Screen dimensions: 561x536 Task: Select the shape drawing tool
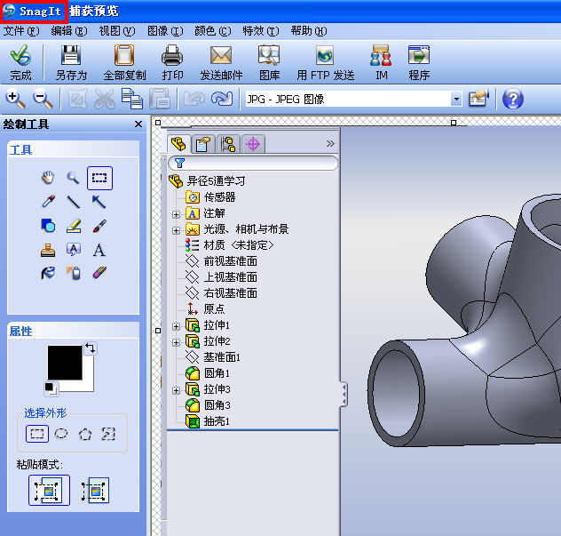tap(48, 226)
